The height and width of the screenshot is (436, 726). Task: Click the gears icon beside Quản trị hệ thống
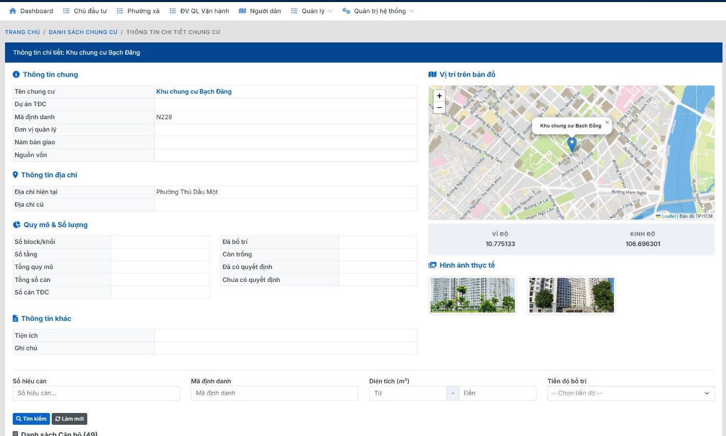[x=346, y=11]
